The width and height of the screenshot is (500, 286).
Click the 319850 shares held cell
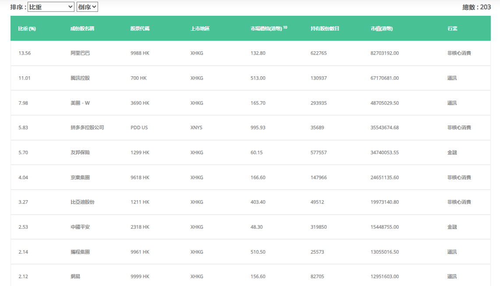pos(319,227)
